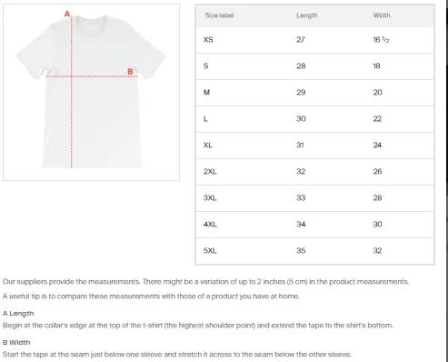
Task: Click the Width column header
Action: tap(382, 15)
